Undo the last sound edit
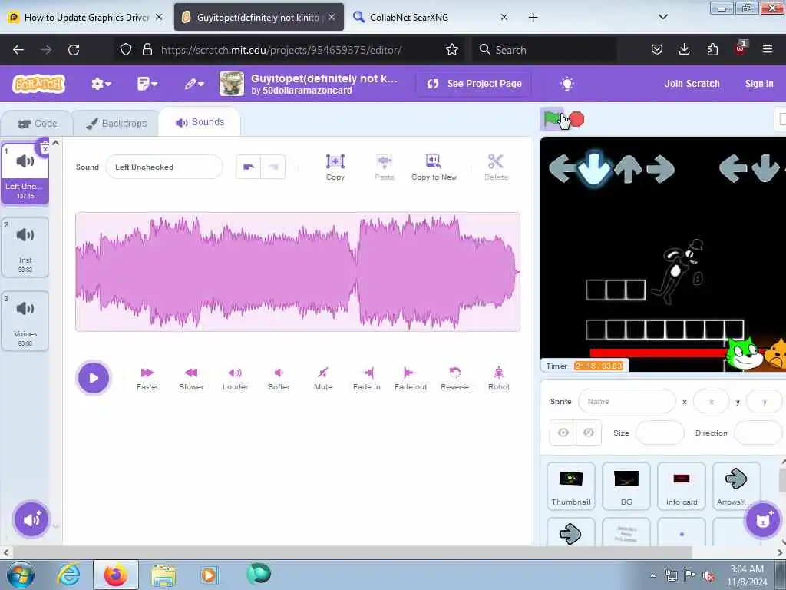The width and height of the screenshot is (786, 590). tap(249, 167)
